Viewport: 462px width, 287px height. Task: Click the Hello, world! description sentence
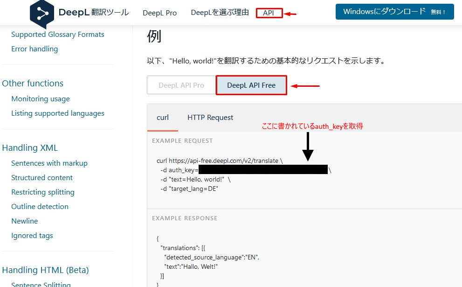(266, 61)
